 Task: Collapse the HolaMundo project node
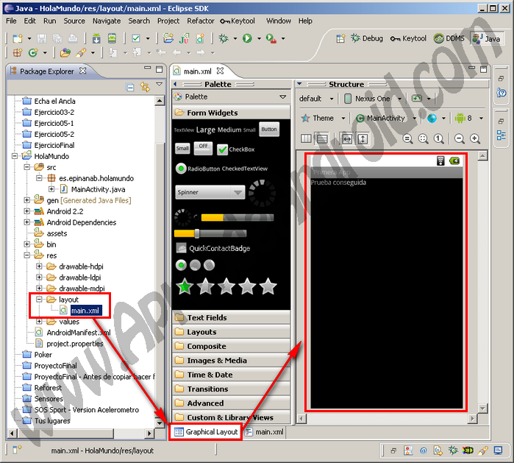click(15, 156)
